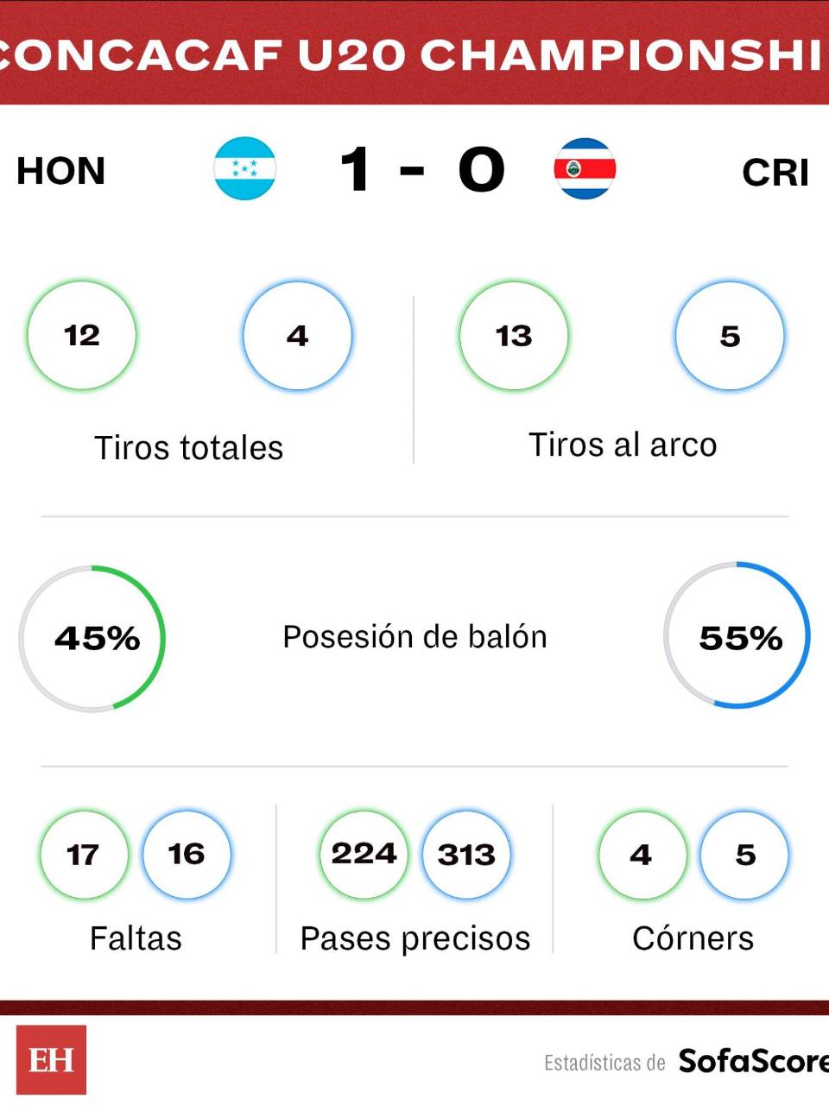Click the 1 - 0 match score
Screen dimensions: 829x1105
[421, 169]
